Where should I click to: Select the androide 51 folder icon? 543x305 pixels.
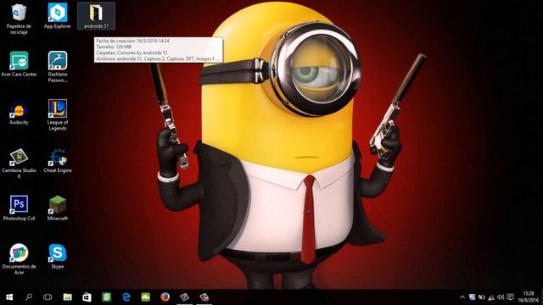(96, 16)
